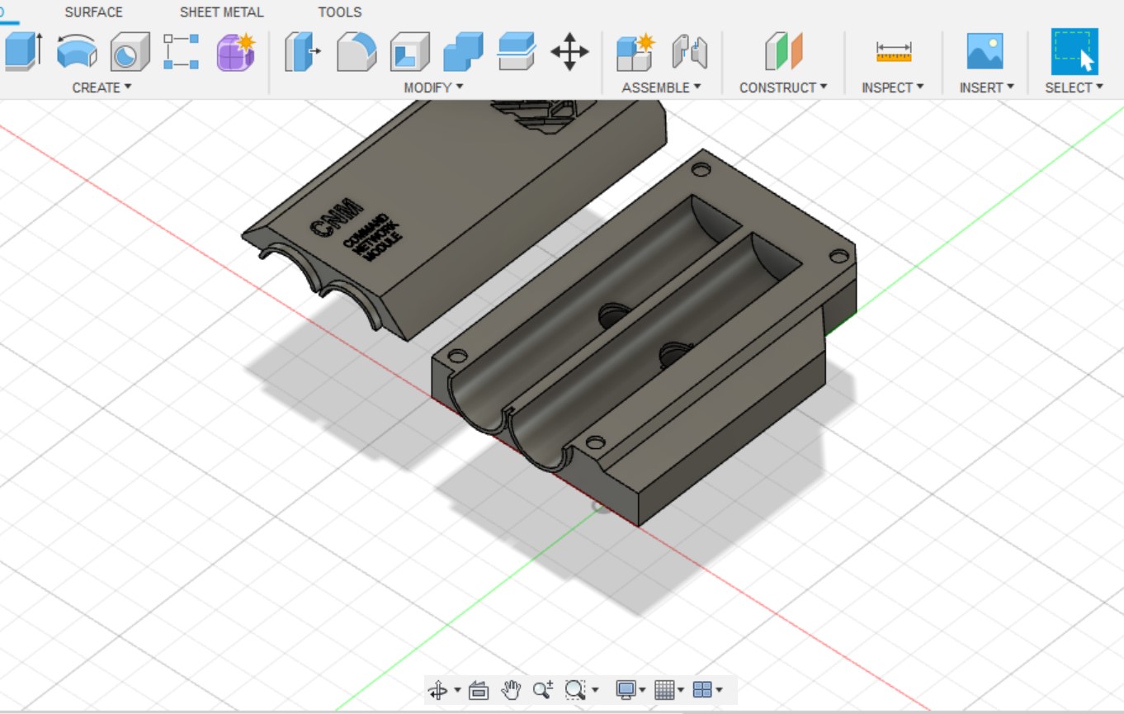Open the Combine bodies tool
The image size is (1124, 714).
click(463, 52)
